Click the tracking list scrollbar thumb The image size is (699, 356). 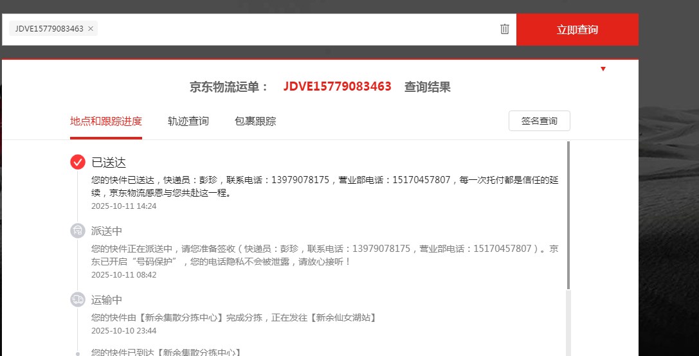tap(568, 215)
